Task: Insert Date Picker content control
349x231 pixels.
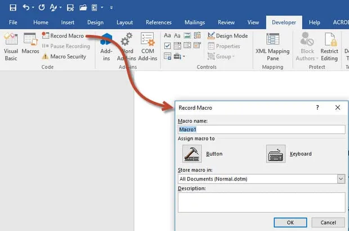Action: (197, 46)
